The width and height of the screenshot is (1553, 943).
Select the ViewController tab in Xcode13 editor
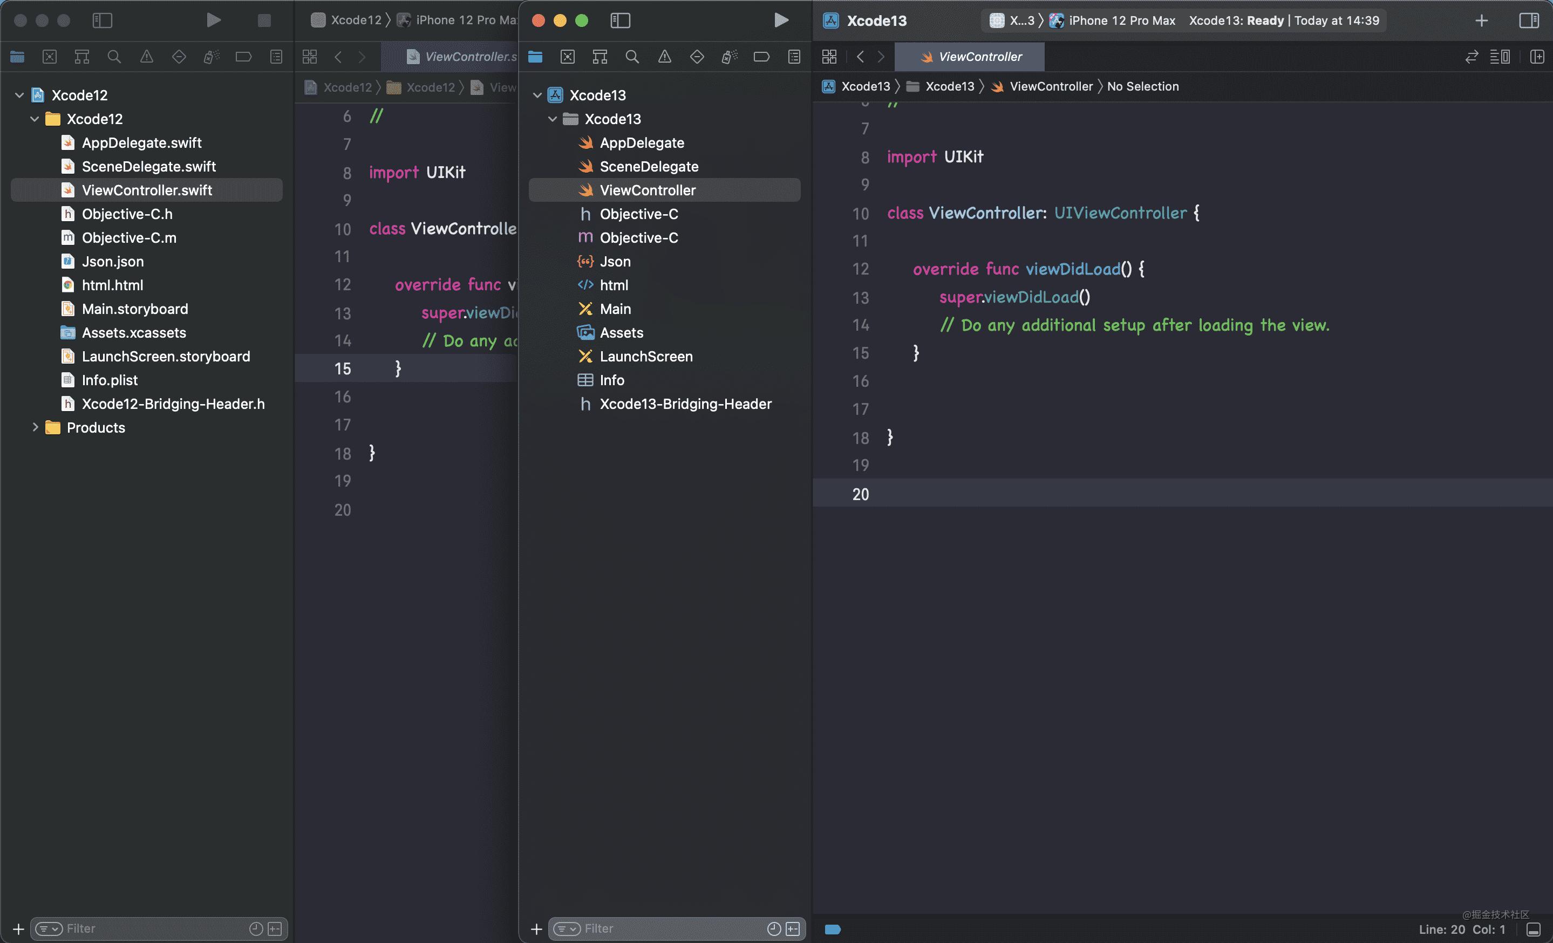[x=969, y=57]
